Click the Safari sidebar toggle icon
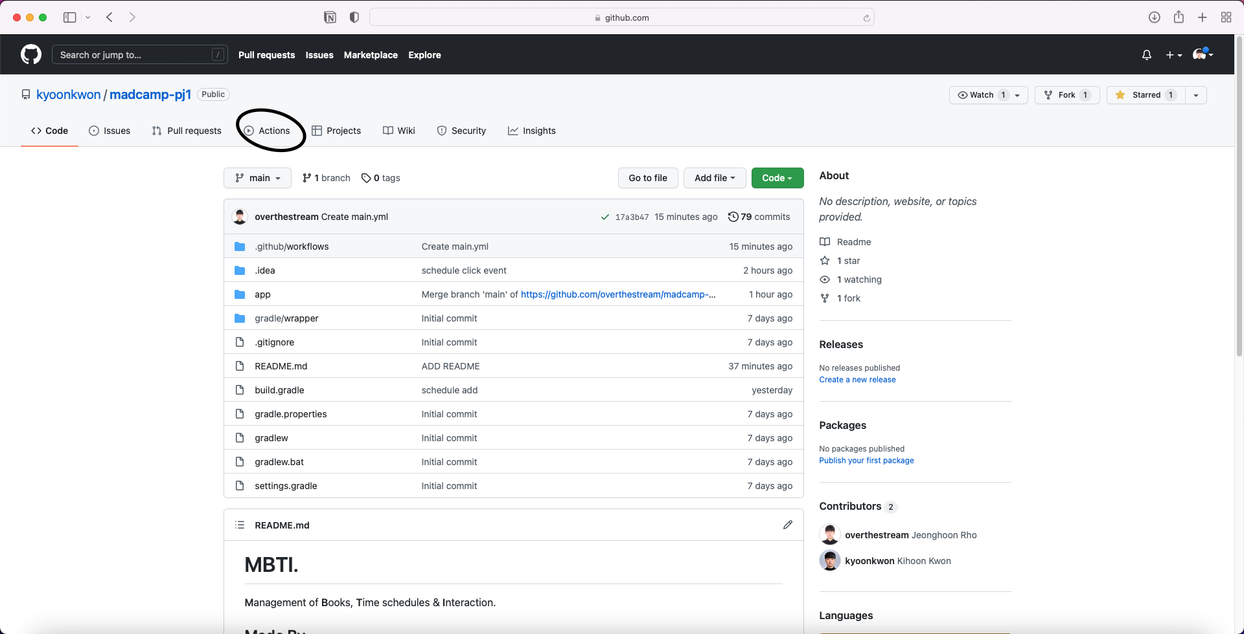The height and width of the screenshot is (634, 1244). (69, 17)
